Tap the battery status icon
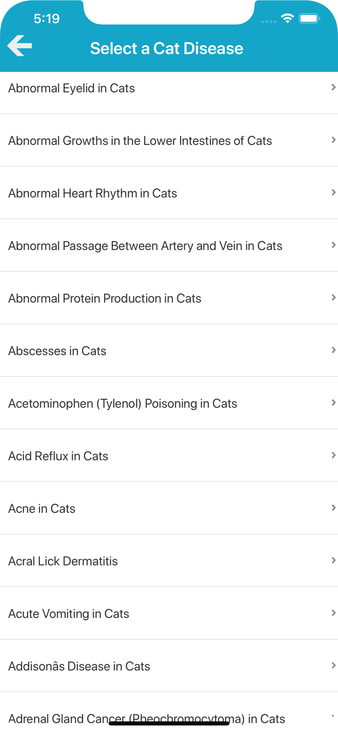The width and height of the screenshot is (338, 732). (x=309, y=19)
